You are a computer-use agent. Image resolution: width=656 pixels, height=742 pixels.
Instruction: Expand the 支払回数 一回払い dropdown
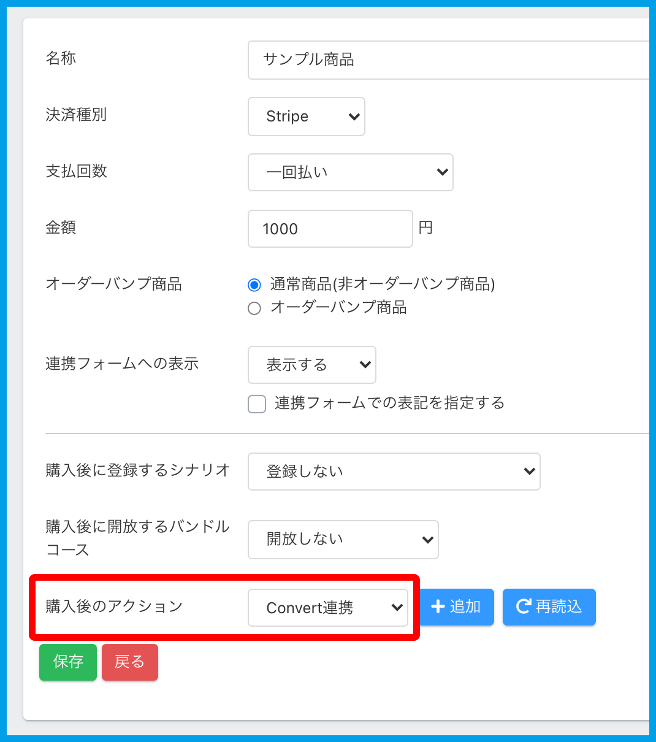[350, 172]
